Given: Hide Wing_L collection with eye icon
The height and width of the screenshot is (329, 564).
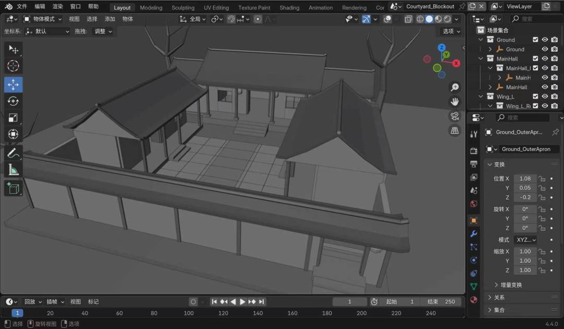Looking at the screenshot, I should click(x=545, y=97).
